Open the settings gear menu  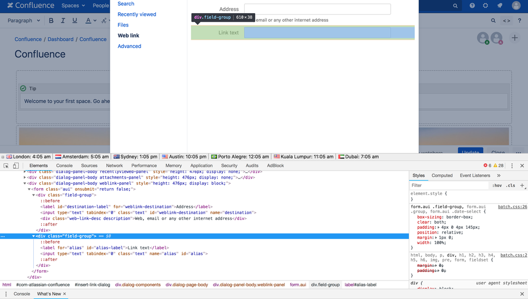tap(485, 5)
